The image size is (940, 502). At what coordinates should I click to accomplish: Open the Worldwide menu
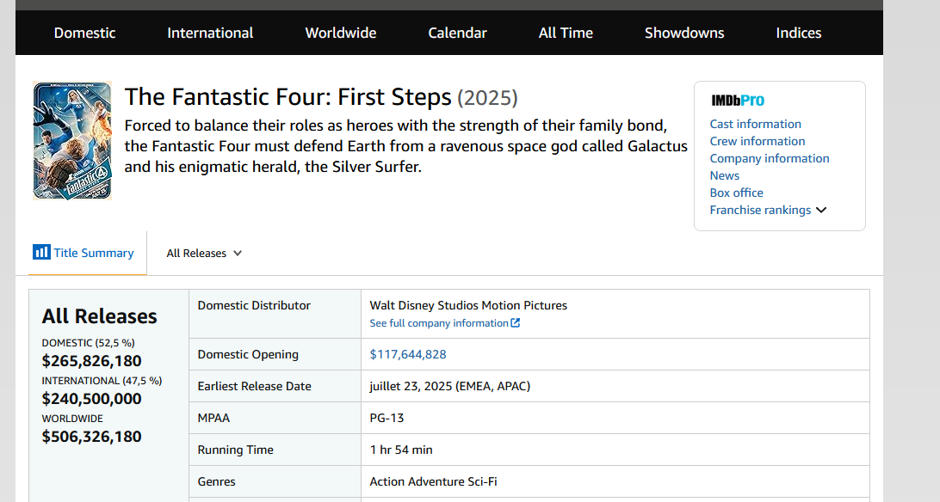[341, 33]
